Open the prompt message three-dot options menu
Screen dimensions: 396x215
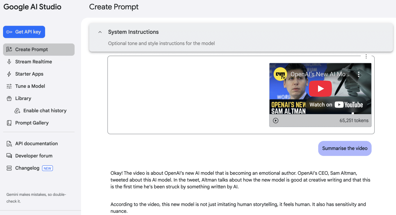click(366, 56)
